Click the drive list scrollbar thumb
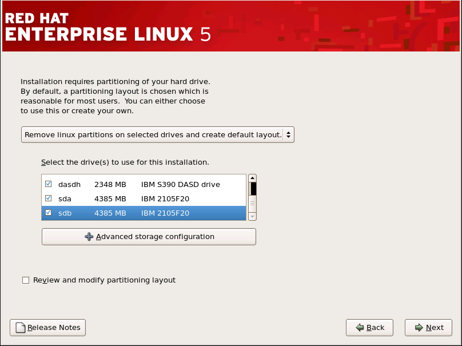The height and width of the screenshot is (346, 462). coord(253,189)
